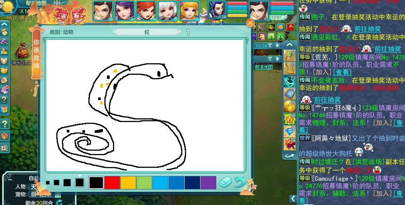Screen dimensions: 405x205
Task: Open the purple teapot icon with red dot
Action: point(4,90)
